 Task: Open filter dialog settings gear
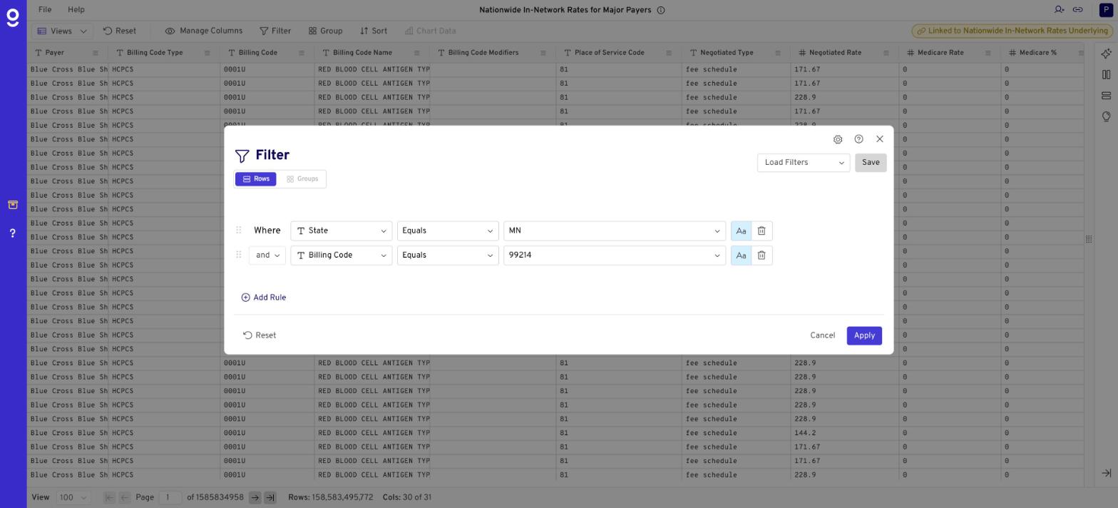point(838,139)
